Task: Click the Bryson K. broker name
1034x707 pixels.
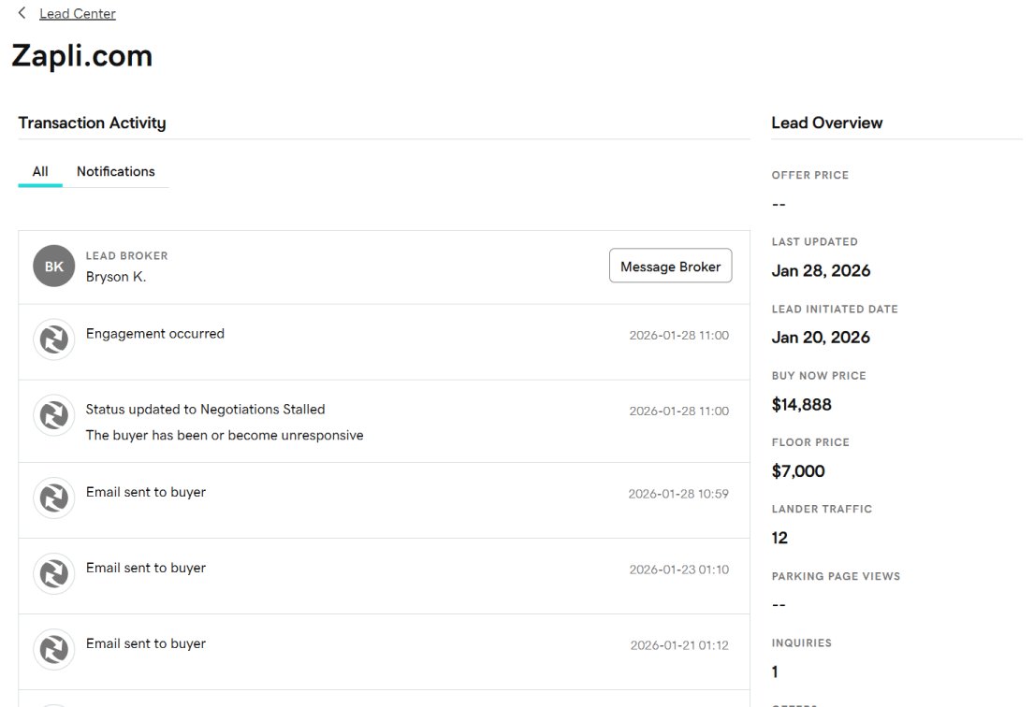Action: click(116, 277)
